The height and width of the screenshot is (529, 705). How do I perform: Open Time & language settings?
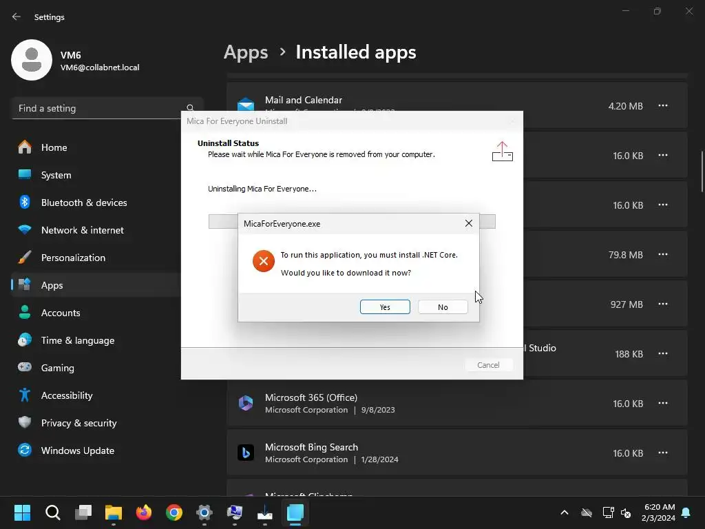[x=96, y=340]
